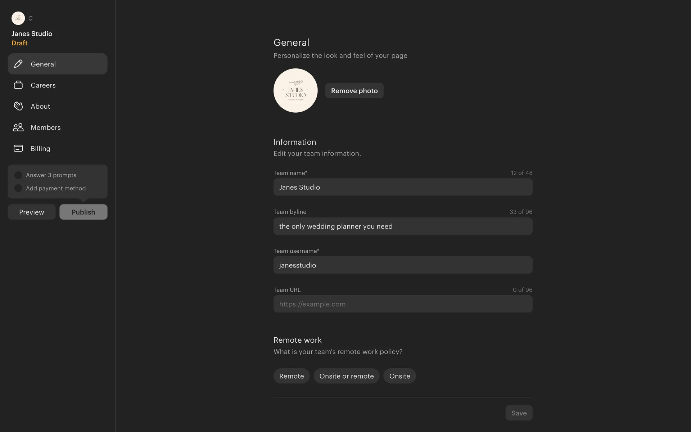This screenshot has width=691, height=432.
Task: Focus the Team URL input field
Action: click(x=403, y=304)
